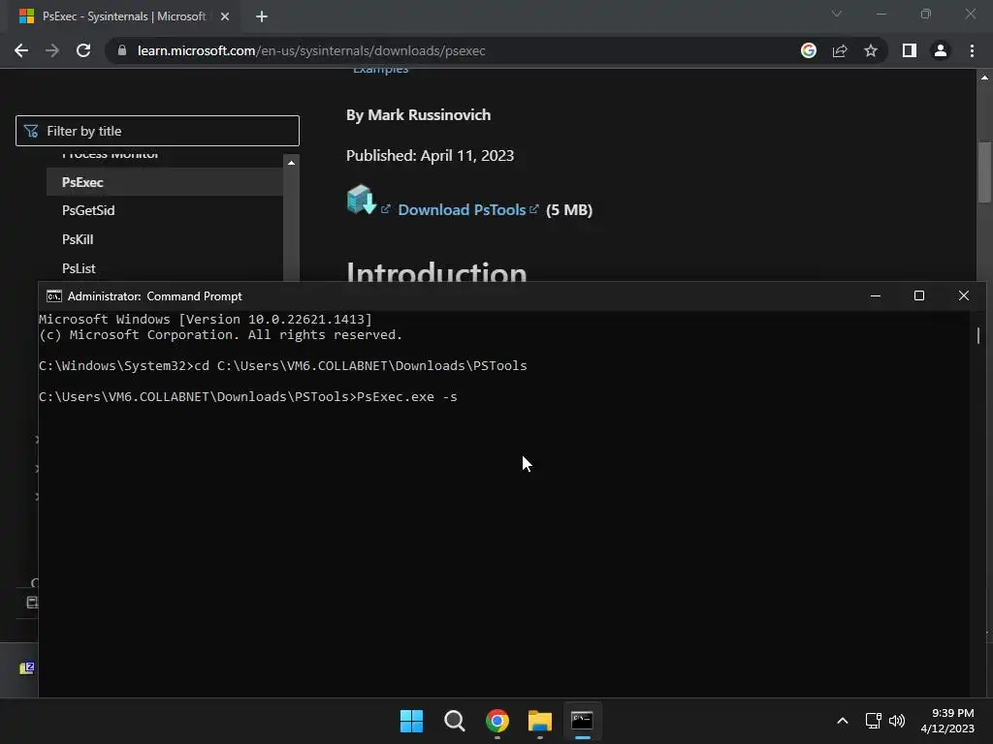Switch to Chrome from the taskbar

pyautogui.click(x=497, y=721)
